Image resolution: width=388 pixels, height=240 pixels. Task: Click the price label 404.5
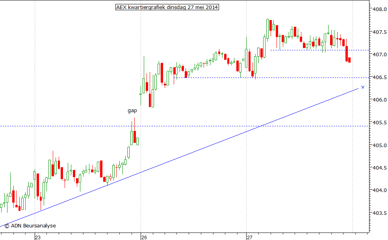pos(380,168)
